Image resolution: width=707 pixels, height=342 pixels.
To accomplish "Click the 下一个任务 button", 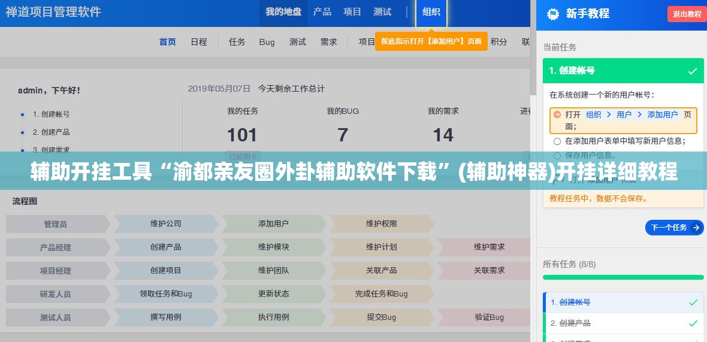I will [675, 228].
